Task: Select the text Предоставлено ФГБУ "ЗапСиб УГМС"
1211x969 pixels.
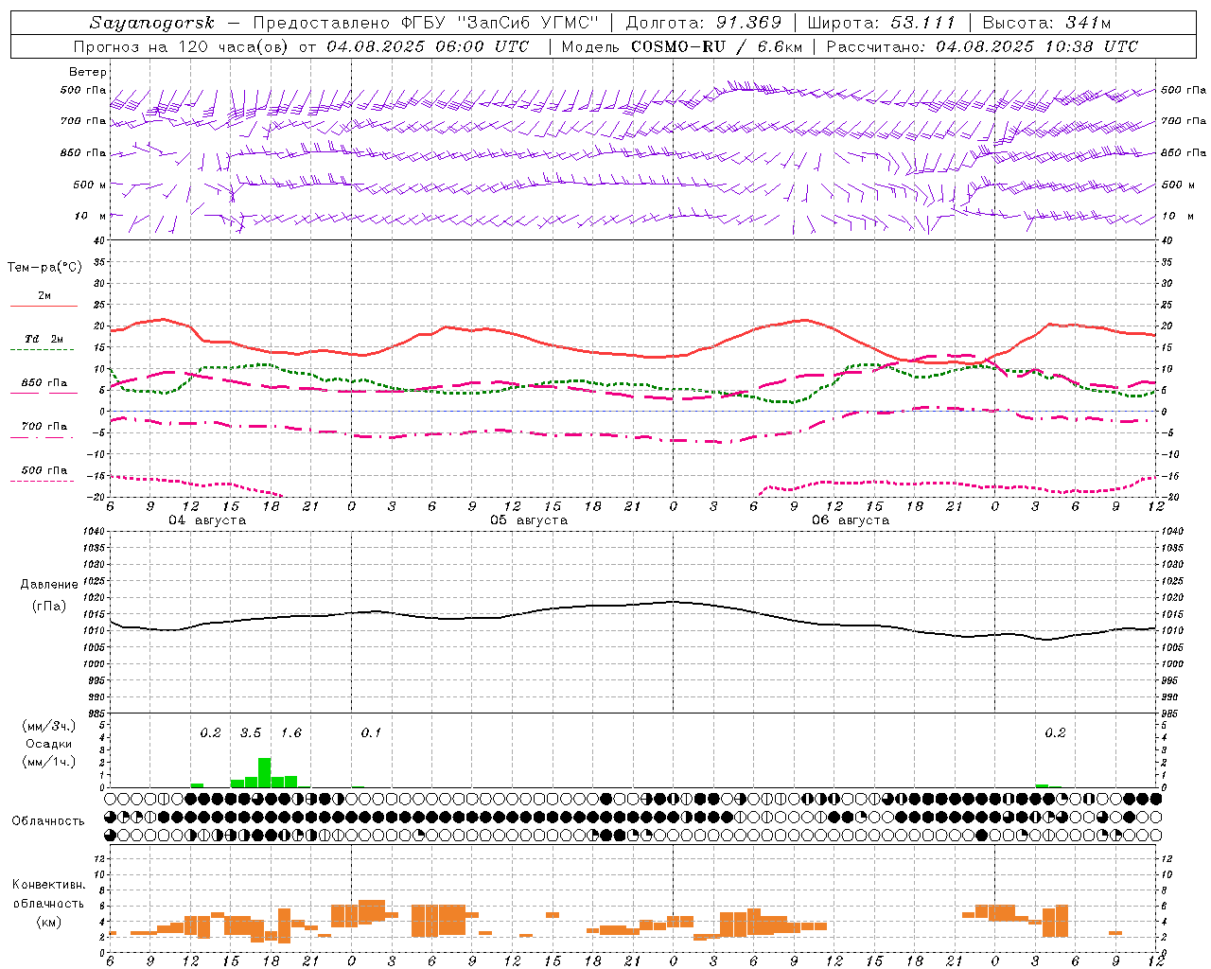Action: point(426,23)
